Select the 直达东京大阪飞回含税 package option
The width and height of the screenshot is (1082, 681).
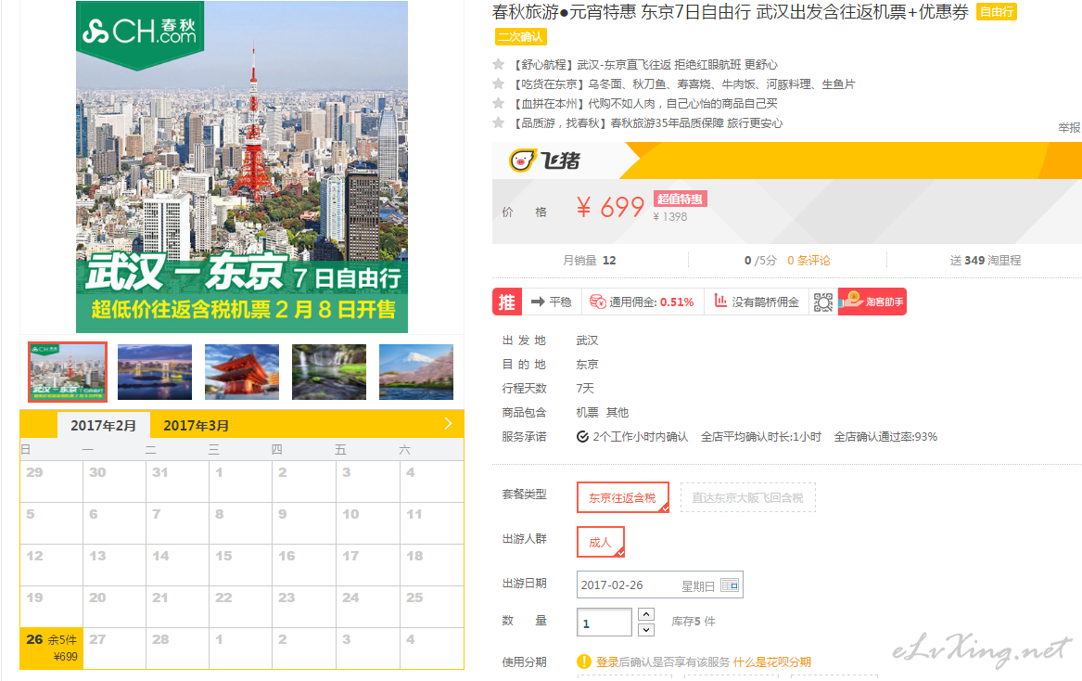pos(748,497)
